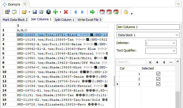Click the dotted splitter handle between panels
183x108 pixels.
[x=114, y=81]
